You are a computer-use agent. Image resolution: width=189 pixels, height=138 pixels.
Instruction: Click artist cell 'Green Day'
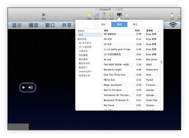pyautogui.click(x=152, y=100)
